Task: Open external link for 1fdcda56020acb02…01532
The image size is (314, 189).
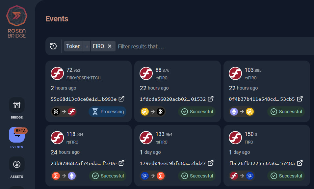Action: point(210,99)
